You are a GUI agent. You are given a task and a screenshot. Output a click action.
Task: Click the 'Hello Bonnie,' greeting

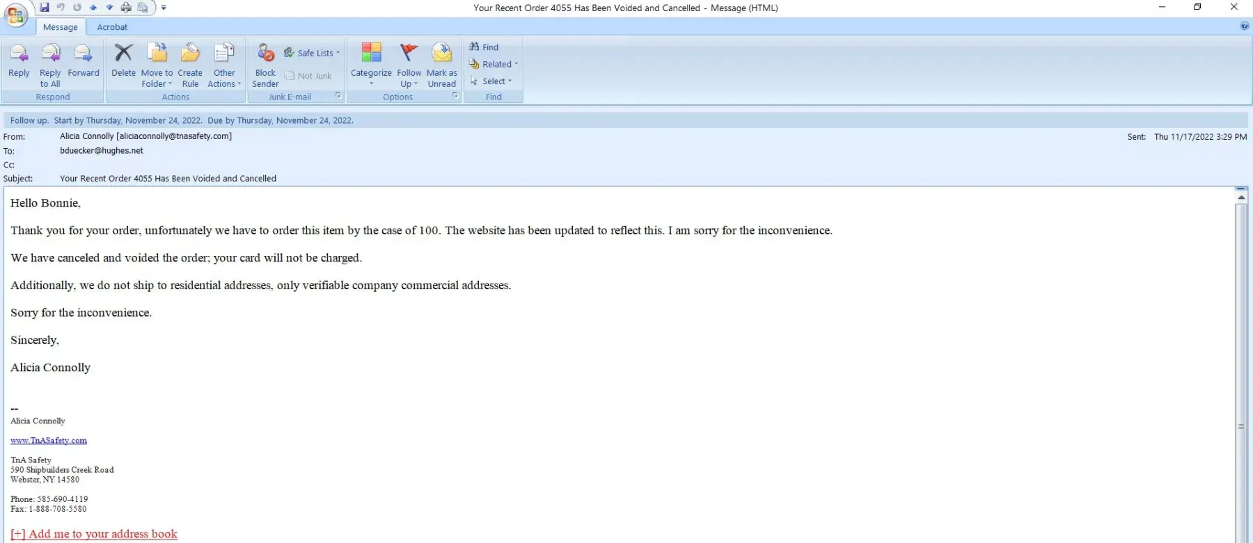tap(45, 203)
